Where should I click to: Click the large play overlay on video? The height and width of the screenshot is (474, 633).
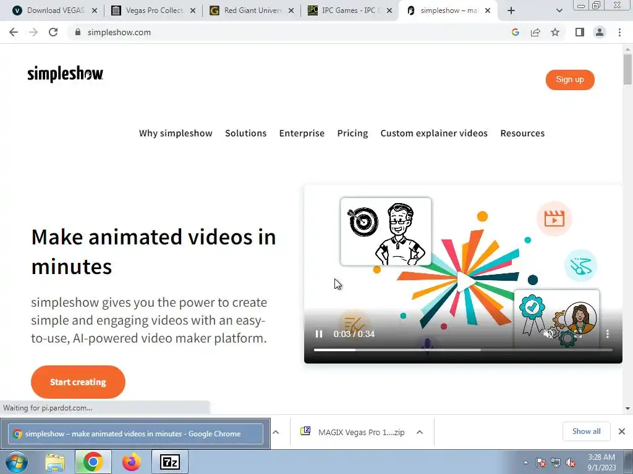point(466,281)
